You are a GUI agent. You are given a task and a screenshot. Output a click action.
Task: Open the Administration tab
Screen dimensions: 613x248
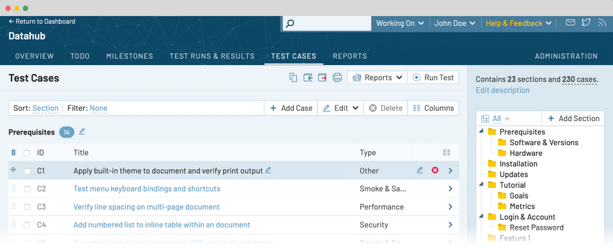pos(566,56)
